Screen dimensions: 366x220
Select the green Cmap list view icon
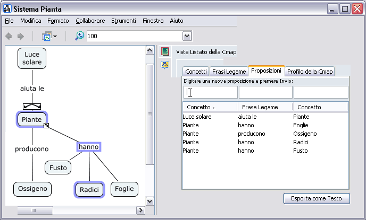click(165, 51)
